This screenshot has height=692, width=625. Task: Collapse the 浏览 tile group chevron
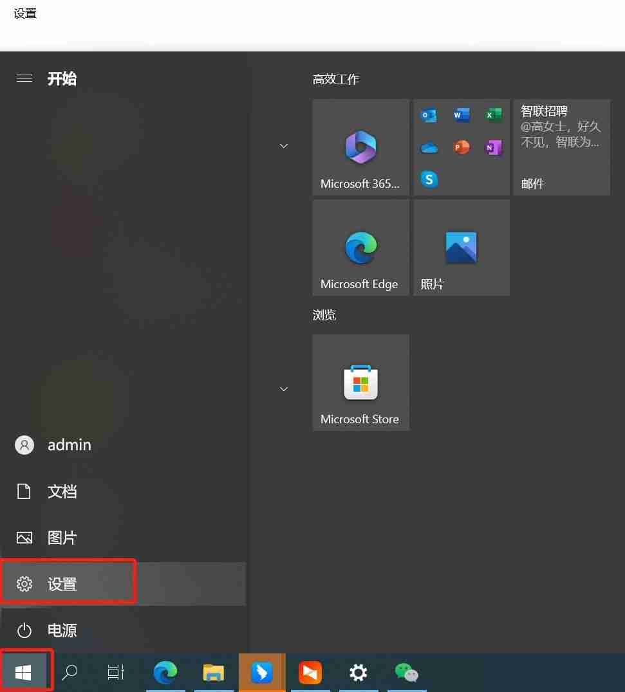283,389
